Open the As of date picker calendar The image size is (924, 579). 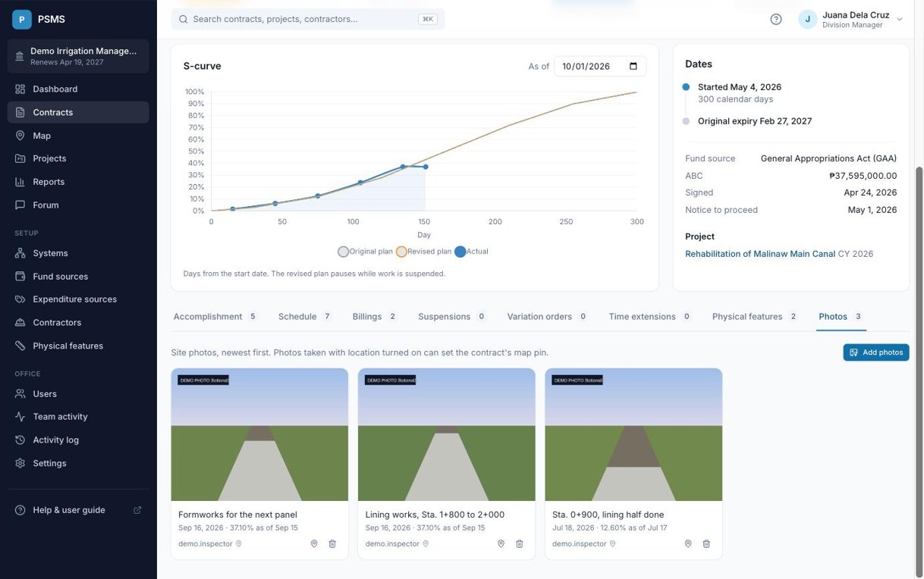click(x=633, y=67)
